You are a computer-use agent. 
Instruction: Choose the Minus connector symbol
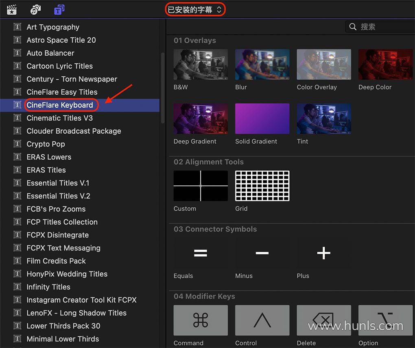pyautogui.click(x=262, y=253)
